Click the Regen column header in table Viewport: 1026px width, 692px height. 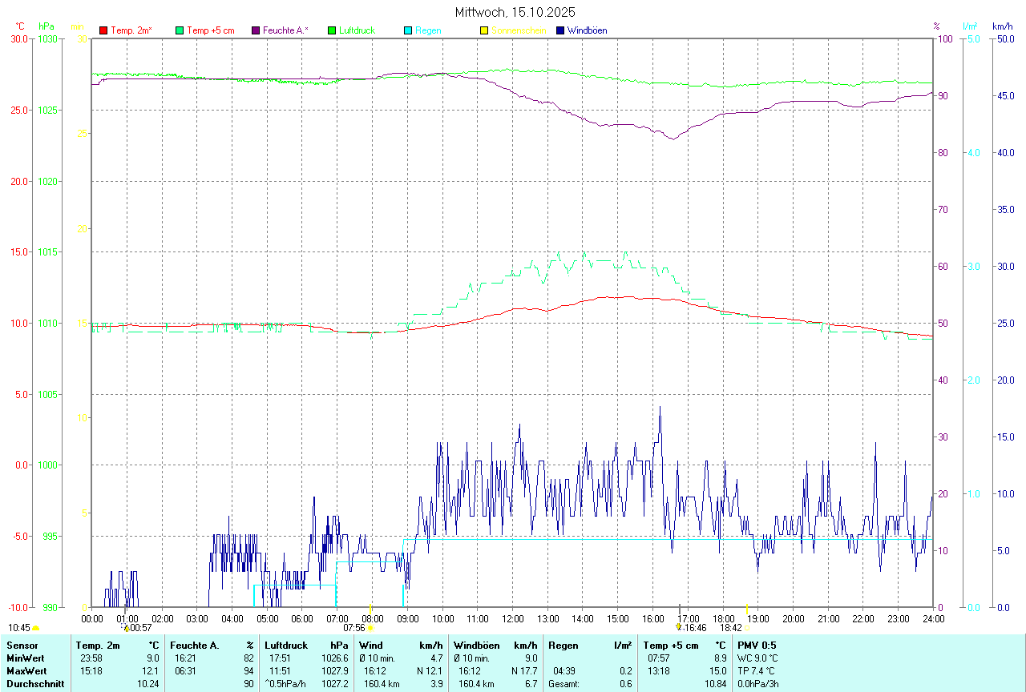pos(563,645)
